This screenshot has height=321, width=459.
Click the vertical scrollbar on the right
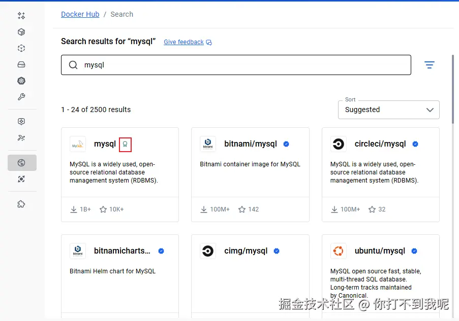point(453,89)
